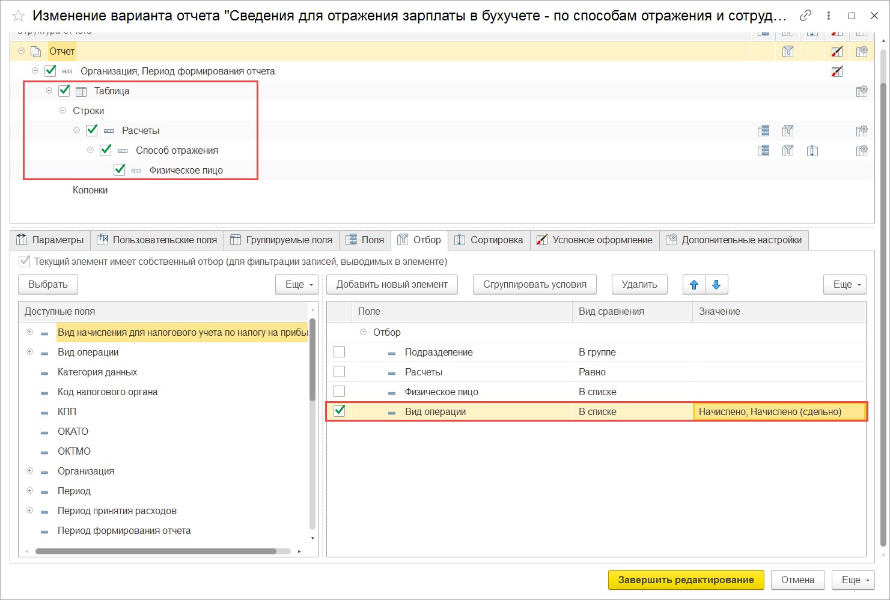
Task: Select В списке comparison for Вид операции
Action: click(x=632, y=412)
